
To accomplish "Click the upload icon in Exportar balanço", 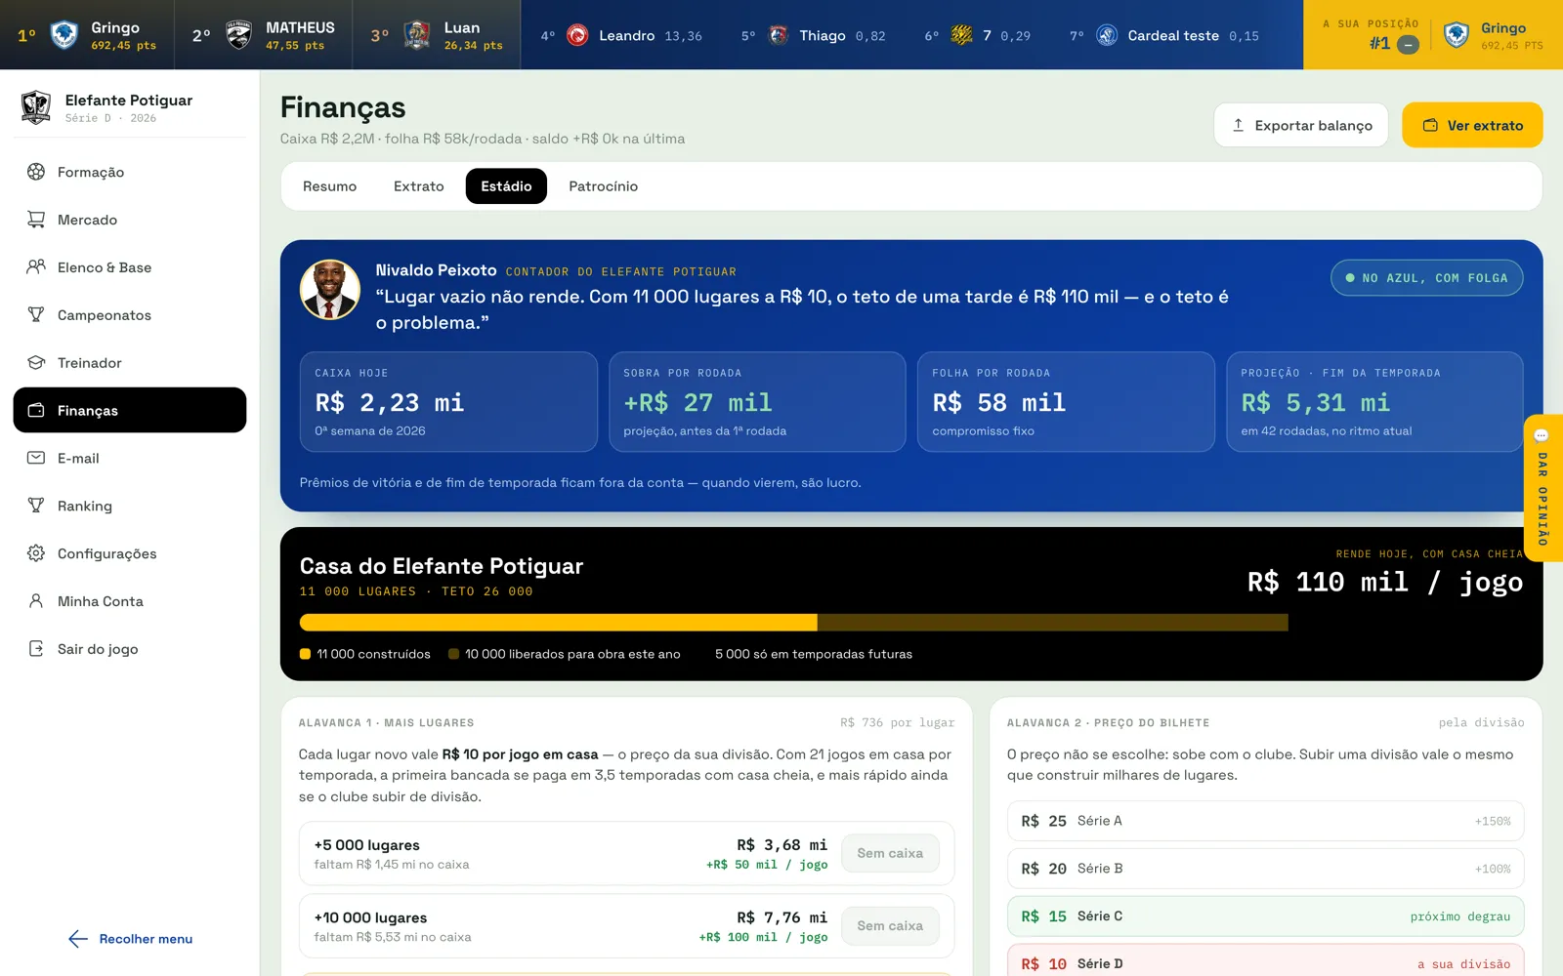I will coord(1238,125).
